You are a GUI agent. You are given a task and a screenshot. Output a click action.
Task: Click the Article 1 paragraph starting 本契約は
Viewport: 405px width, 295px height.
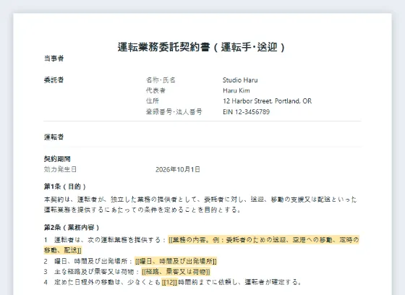[200, 205]
